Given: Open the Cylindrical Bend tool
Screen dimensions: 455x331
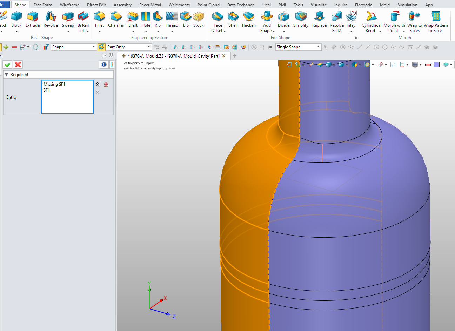Looking at the screenshot, I should pos(372,22).
